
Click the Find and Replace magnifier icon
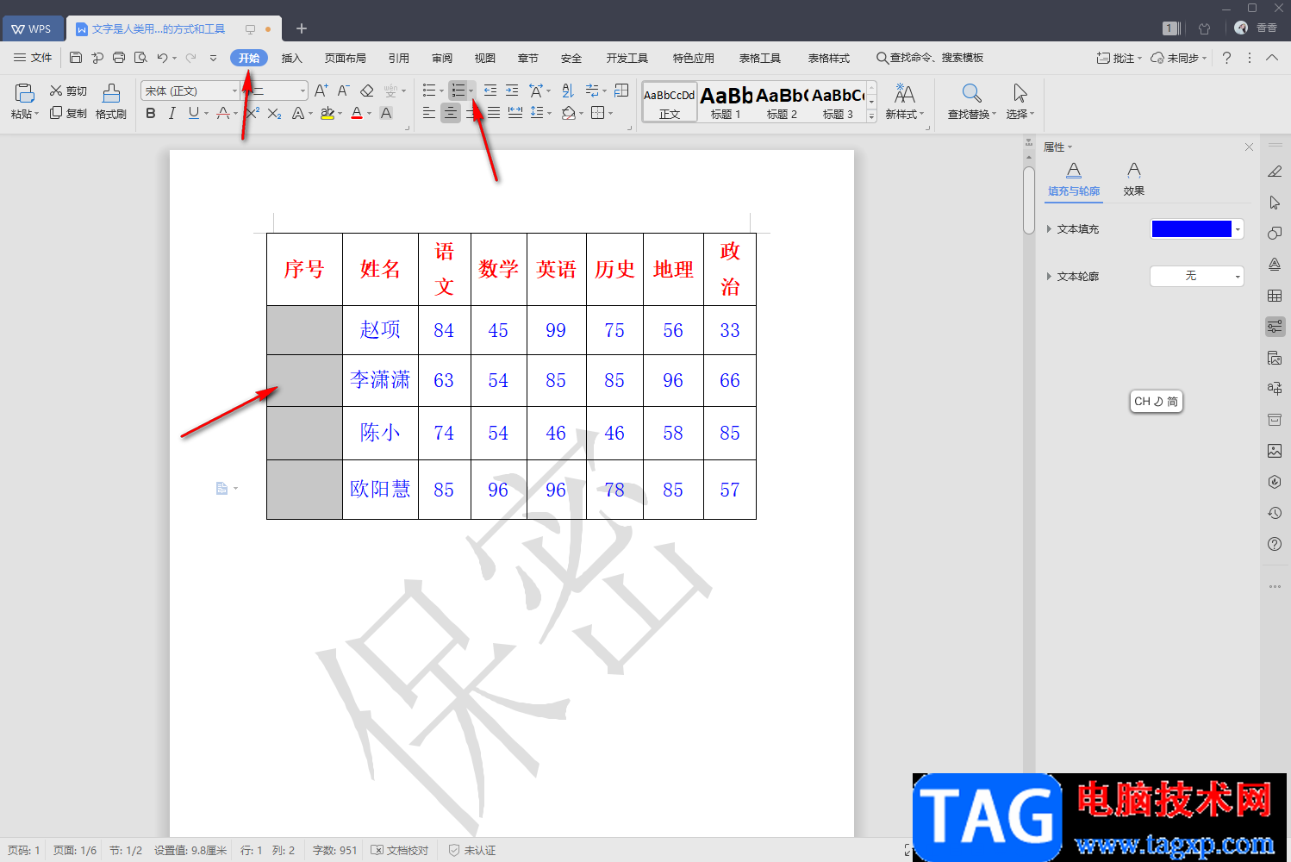[x=971, y=93]
